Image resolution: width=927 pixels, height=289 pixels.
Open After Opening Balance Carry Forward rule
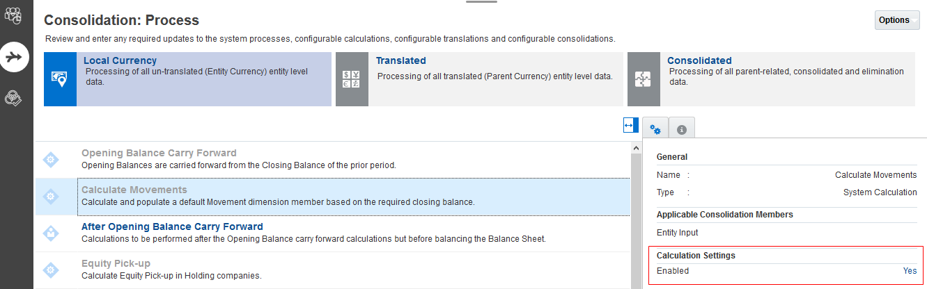click(172, 227)
